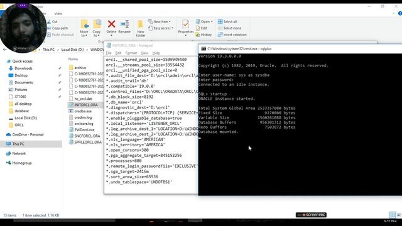Select SPFILEORCL.ORA in file list
Image resolution: width=402 pixels, height=226 pixels.
click(x=85, y=142)
